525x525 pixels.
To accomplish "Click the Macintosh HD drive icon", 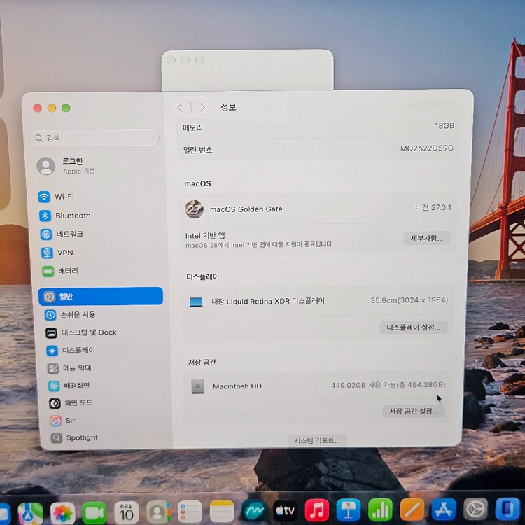I will point(197,386).
